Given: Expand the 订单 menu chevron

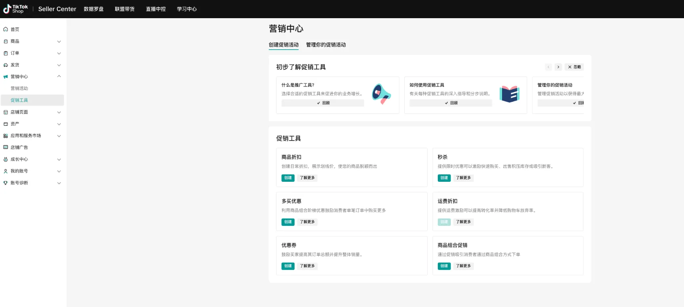Looking at the screenshot, I should tap(59, 53).
